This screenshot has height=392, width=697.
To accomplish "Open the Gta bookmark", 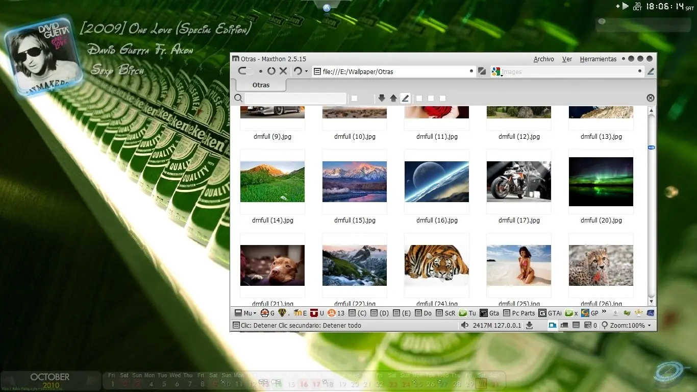I will (x=489, y=313).
